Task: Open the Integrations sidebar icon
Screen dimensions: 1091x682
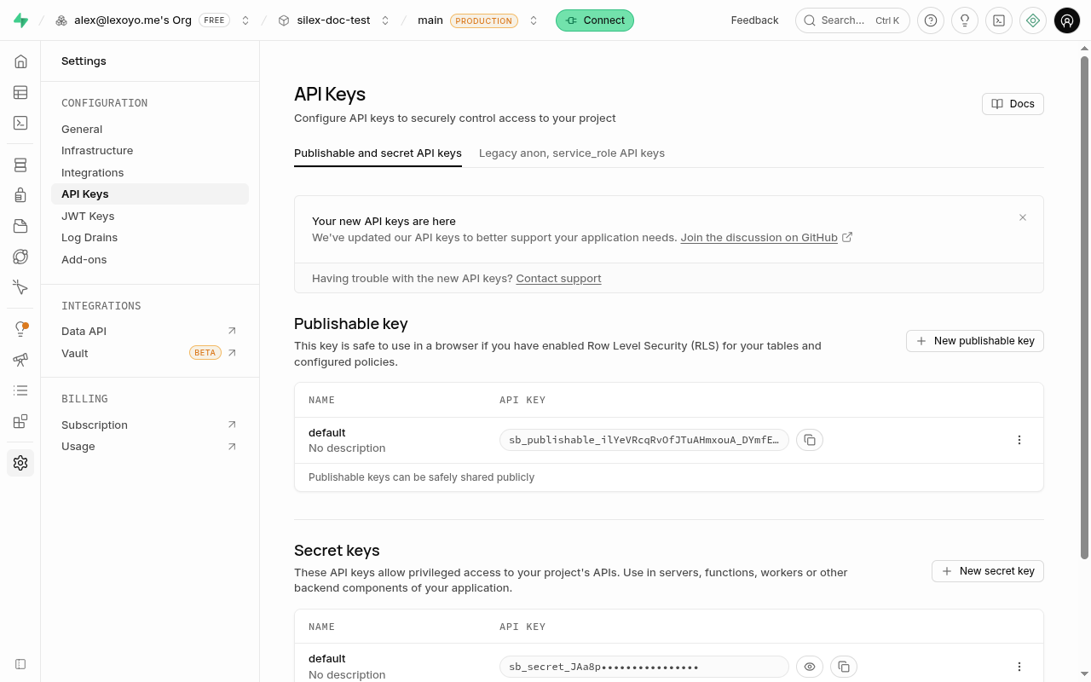Action: coord(20,421)
